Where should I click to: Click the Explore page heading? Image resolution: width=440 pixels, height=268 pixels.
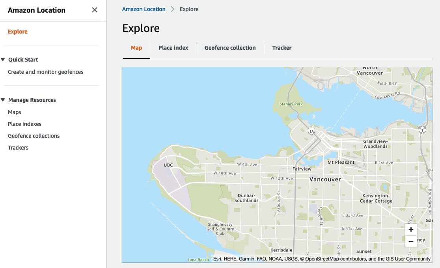pos(141,28)
